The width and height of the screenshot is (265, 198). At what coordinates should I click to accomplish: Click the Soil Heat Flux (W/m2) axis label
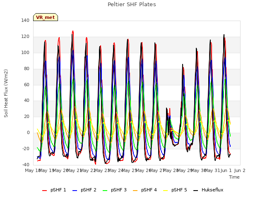6,93
